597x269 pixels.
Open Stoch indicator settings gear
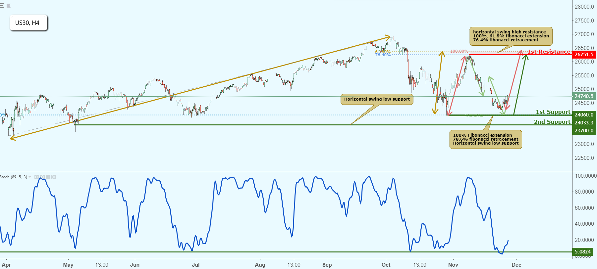point(42,177)
